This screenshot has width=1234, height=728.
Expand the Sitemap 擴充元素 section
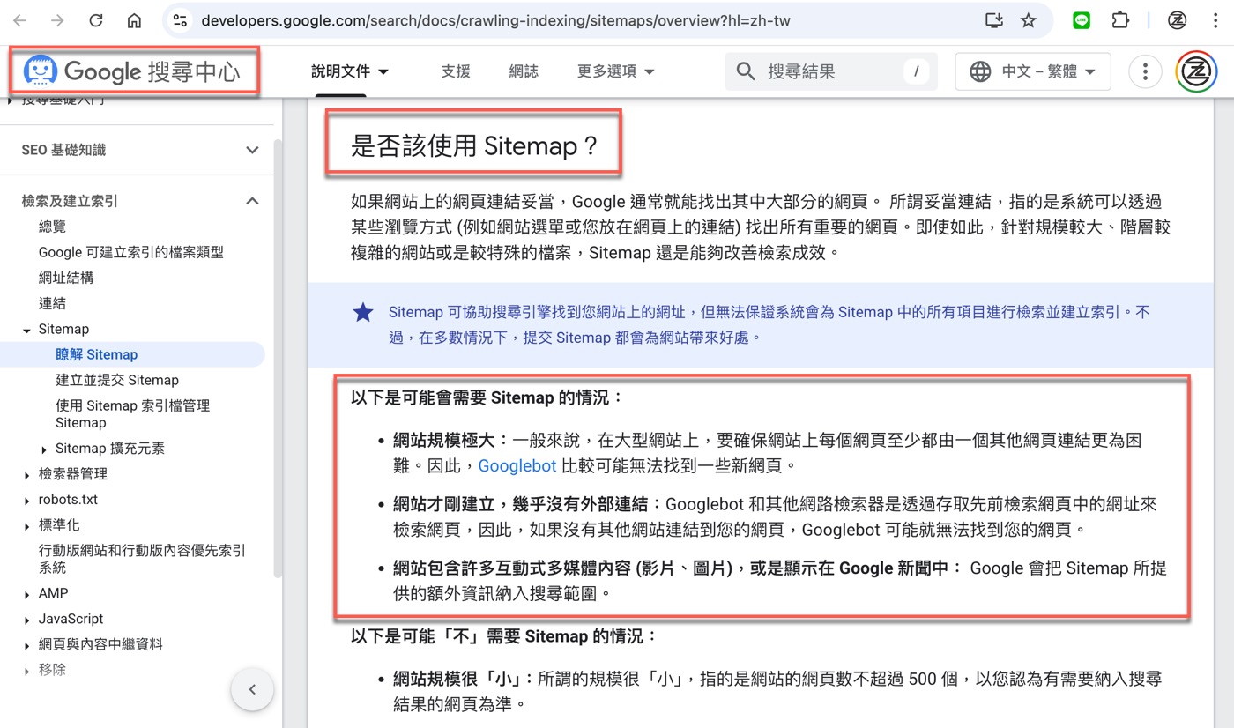coord(44,449)
